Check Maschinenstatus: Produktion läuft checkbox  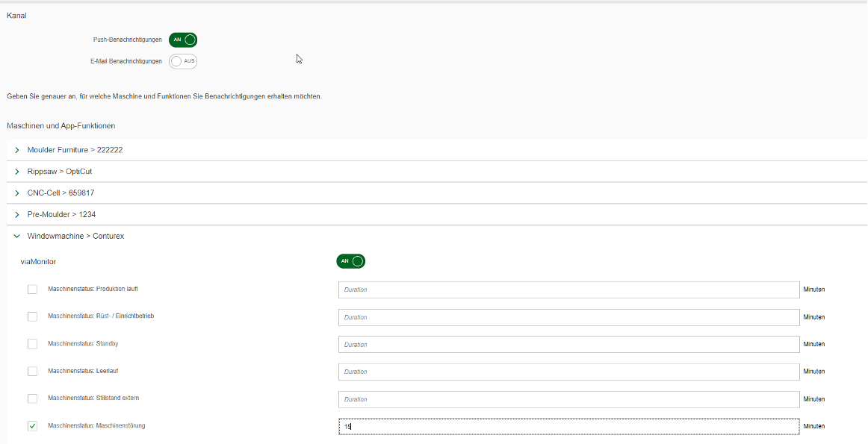click(33, 290)
